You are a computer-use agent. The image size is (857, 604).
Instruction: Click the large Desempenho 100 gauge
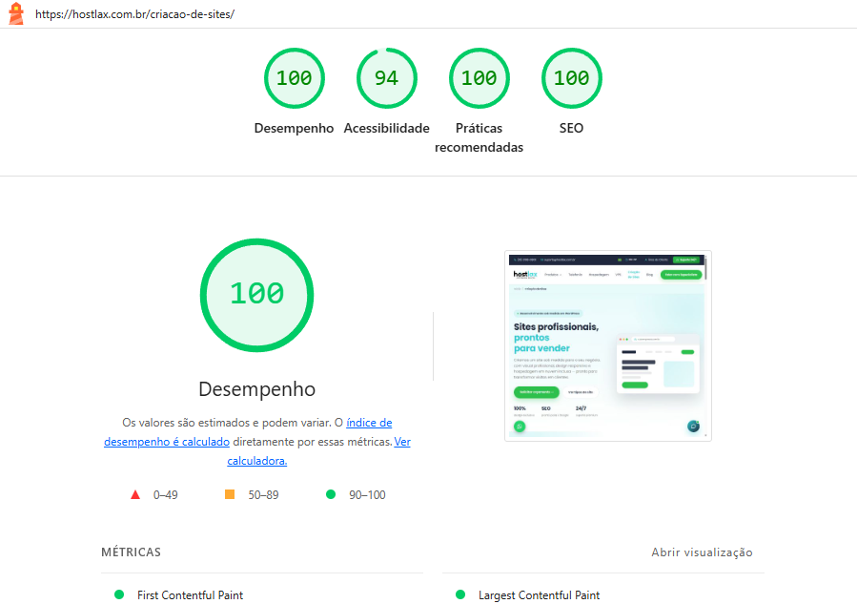click(x=256, y=295)
